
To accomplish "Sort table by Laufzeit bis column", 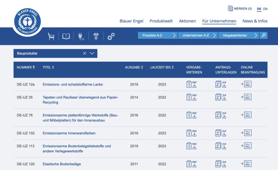I will [x=162, y=67].
